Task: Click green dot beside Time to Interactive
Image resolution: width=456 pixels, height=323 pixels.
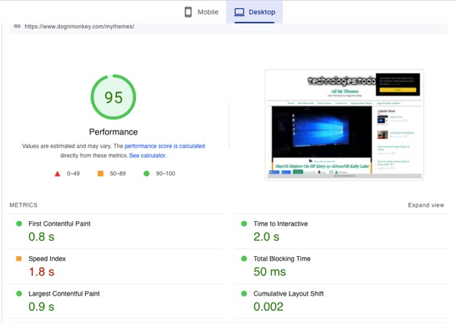Action: (244, 224)
